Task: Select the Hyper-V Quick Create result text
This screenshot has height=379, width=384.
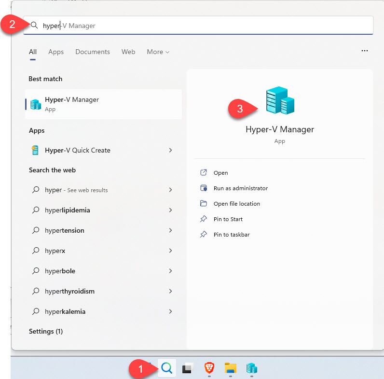Action: coord(77,150)
